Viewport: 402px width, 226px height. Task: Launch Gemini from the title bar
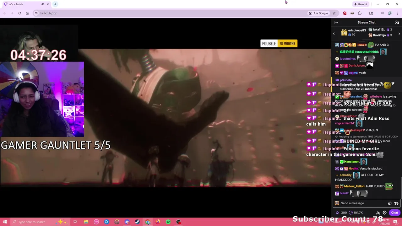[x=361, y=4]
